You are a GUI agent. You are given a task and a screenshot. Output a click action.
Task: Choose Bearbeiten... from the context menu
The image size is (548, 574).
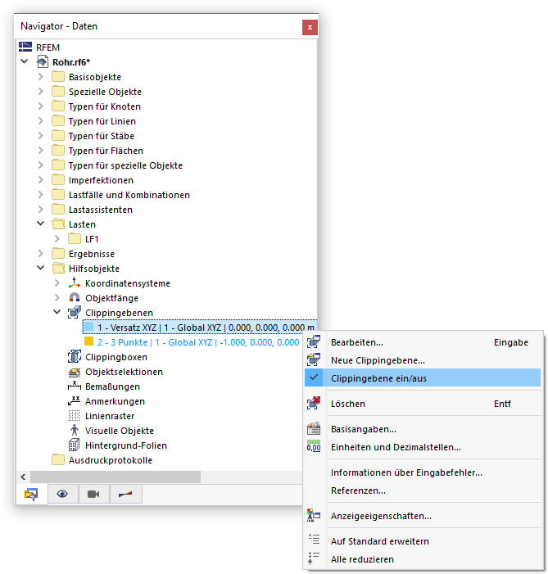(423, 342)
